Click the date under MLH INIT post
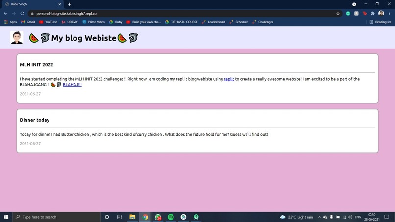Screen dimensions: 395x222 30,94
